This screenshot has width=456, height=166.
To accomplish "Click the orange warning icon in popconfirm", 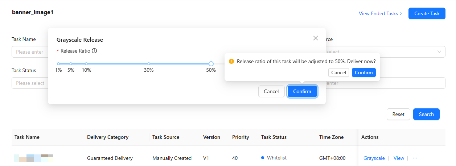I will 231,61.
